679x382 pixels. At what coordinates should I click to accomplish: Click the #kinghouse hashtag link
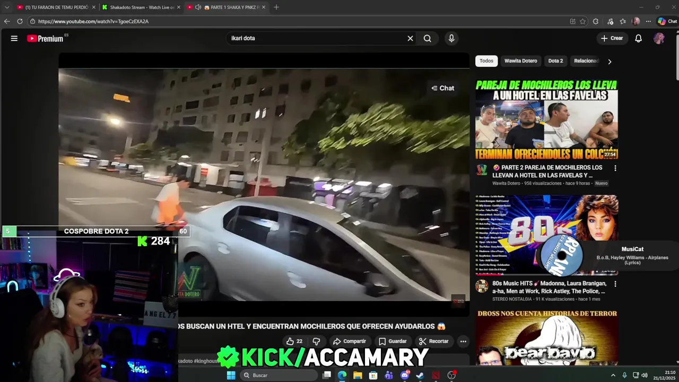[206, 361]
